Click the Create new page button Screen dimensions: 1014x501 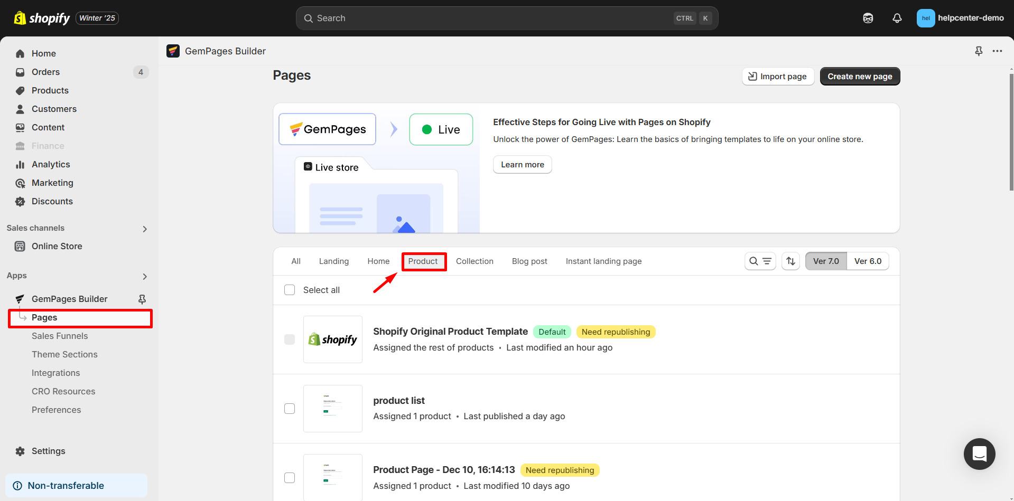tap(859, 77)
